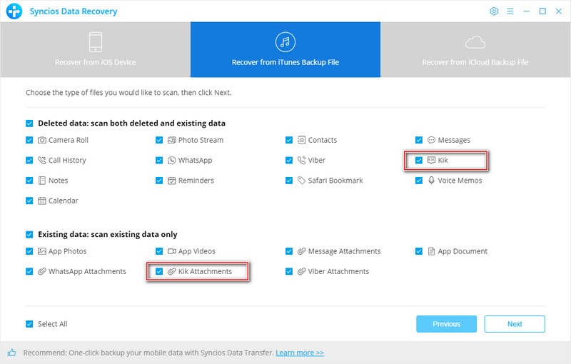Image resolution: width=571 pixels, height=364 pixels.
Task: Uncheck the Camera Roll checkbox
Action: pos(29,140)
